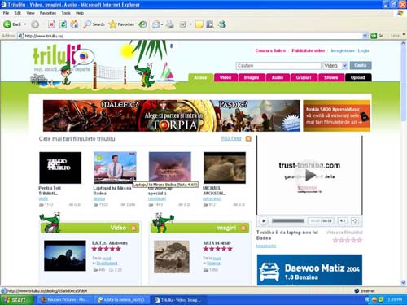Click the yellow note toolbar icon
Image resolution: width=407 pixels, height=305 pixels.
(199, 24)
